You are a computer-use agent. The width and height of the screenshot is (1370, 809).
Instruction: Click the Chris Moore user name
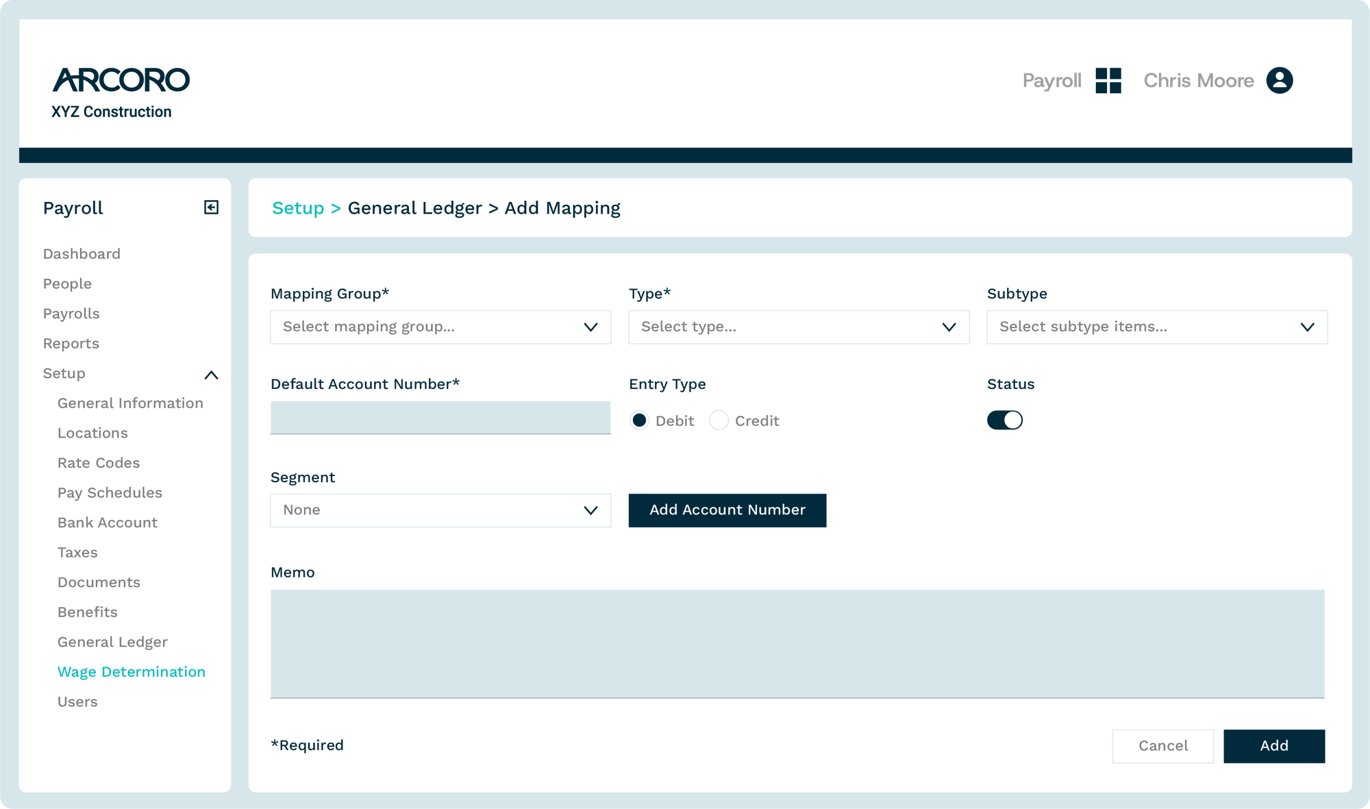[1199, 81]
